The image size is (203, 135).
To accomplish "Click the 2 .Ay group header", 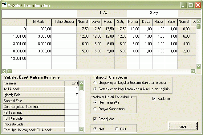I will pos(152,13).
